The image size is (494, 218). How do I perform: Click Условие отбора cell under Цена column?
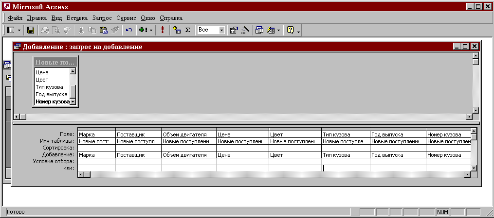tap(242, 162)
